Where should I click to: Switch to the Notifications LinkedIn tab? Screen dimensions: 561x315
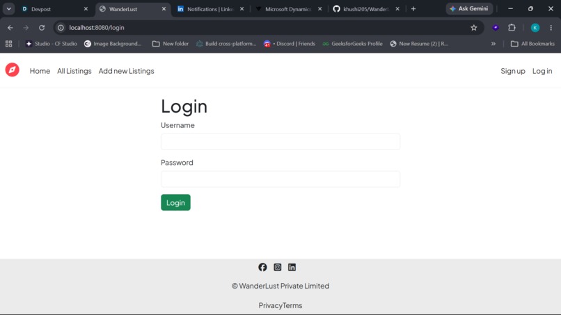click(x=210, y=9)
